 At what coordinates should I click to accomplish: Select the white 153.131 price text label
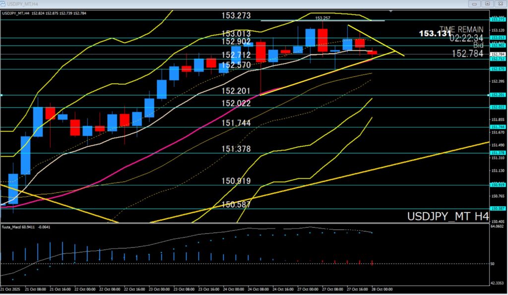coord(435,33)
